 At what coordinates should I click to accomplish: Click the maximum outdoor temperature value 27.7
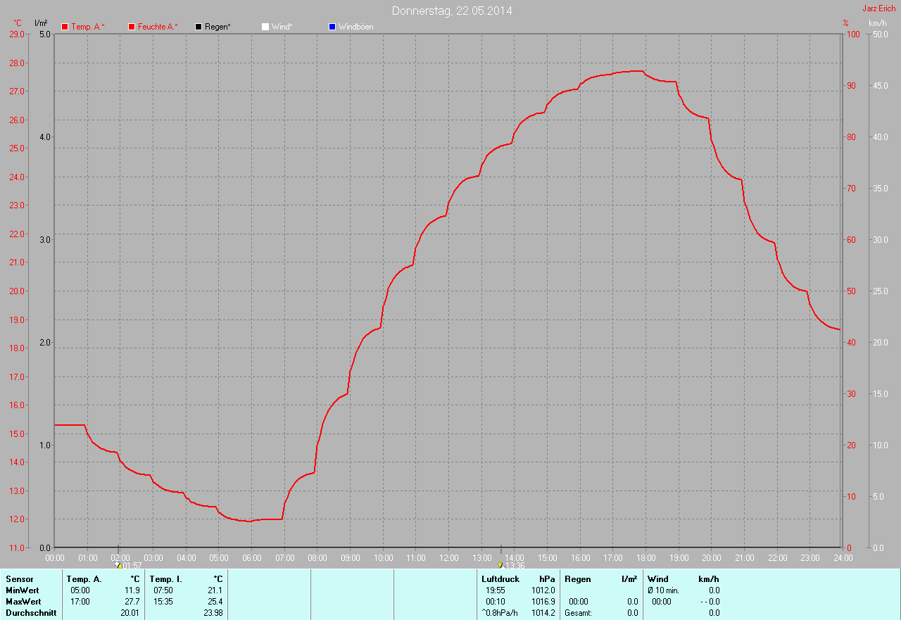click(x=132, y=602)
